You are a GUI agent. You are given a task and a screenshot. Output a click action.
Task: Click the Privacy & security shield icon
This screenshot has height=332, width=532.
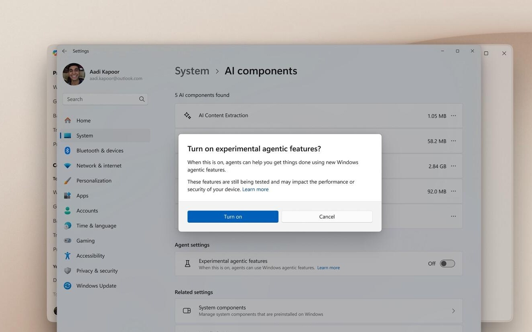click(67, 271)
